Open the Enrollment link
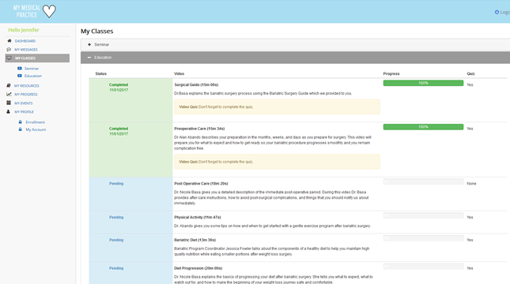This screenshot has height=284, width=510. click(x=36, y=122)
